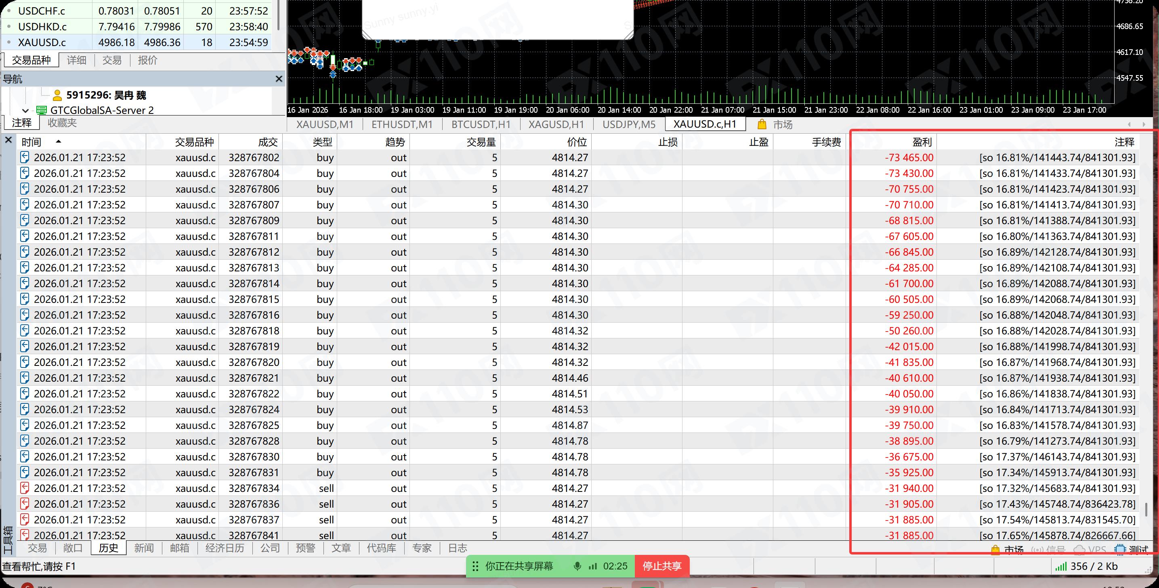Switch to the ETHUSDT,M1 chart tab

[x=402, y=125]
